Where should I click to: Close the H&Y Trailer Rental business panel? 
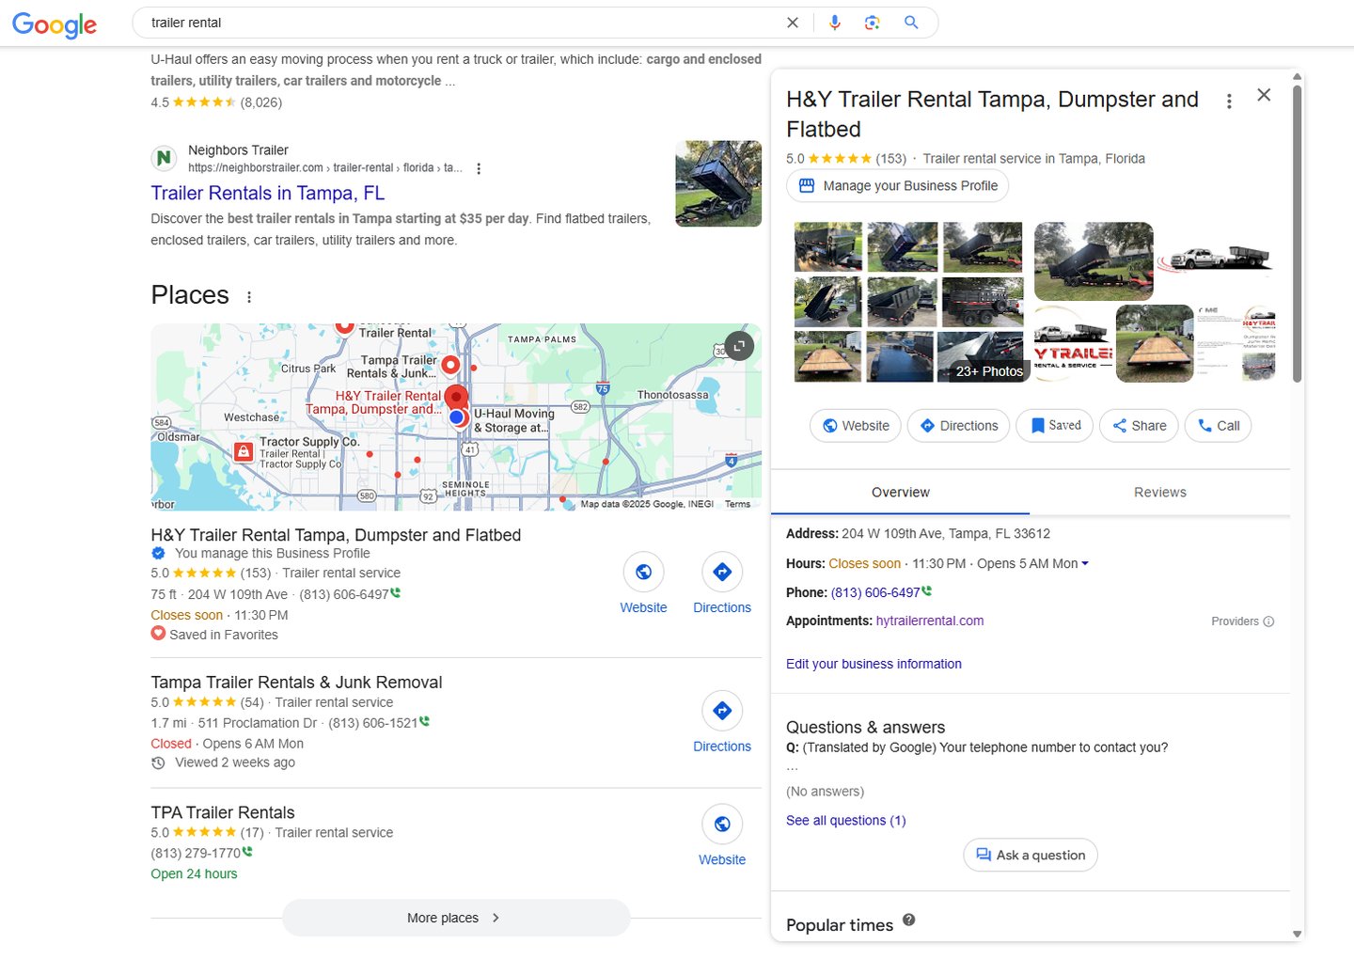coord(1264,95)
